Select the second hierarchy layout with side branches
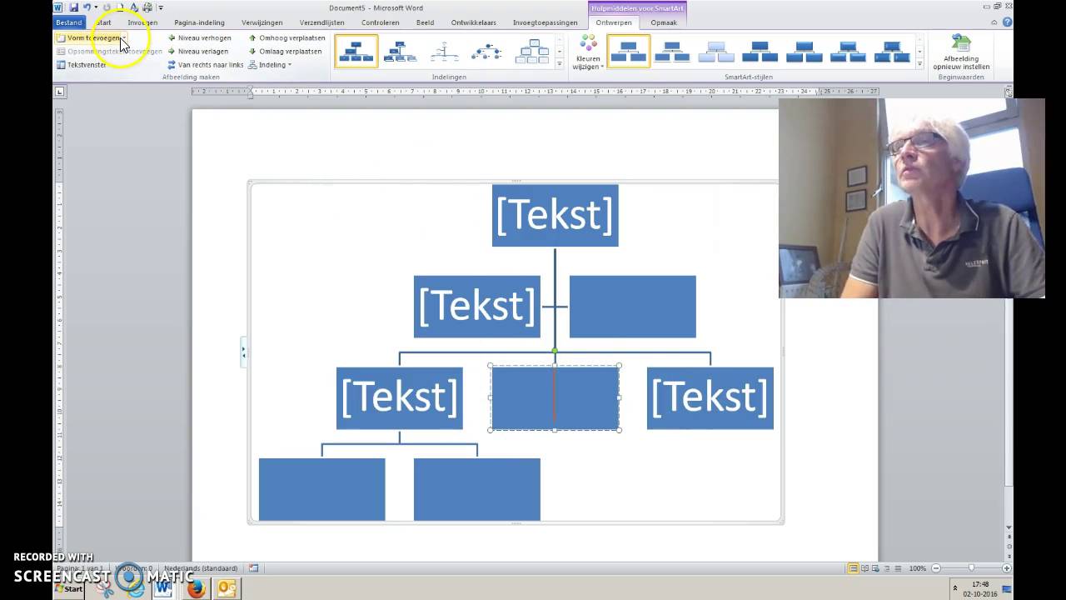1066x600 pixels. click(x=401, y=51)
